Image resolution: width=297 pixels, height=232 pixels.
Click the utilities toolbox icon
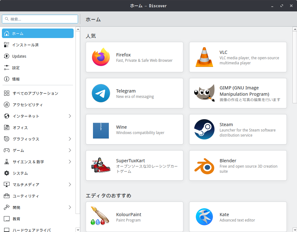(x=7, y=196)
